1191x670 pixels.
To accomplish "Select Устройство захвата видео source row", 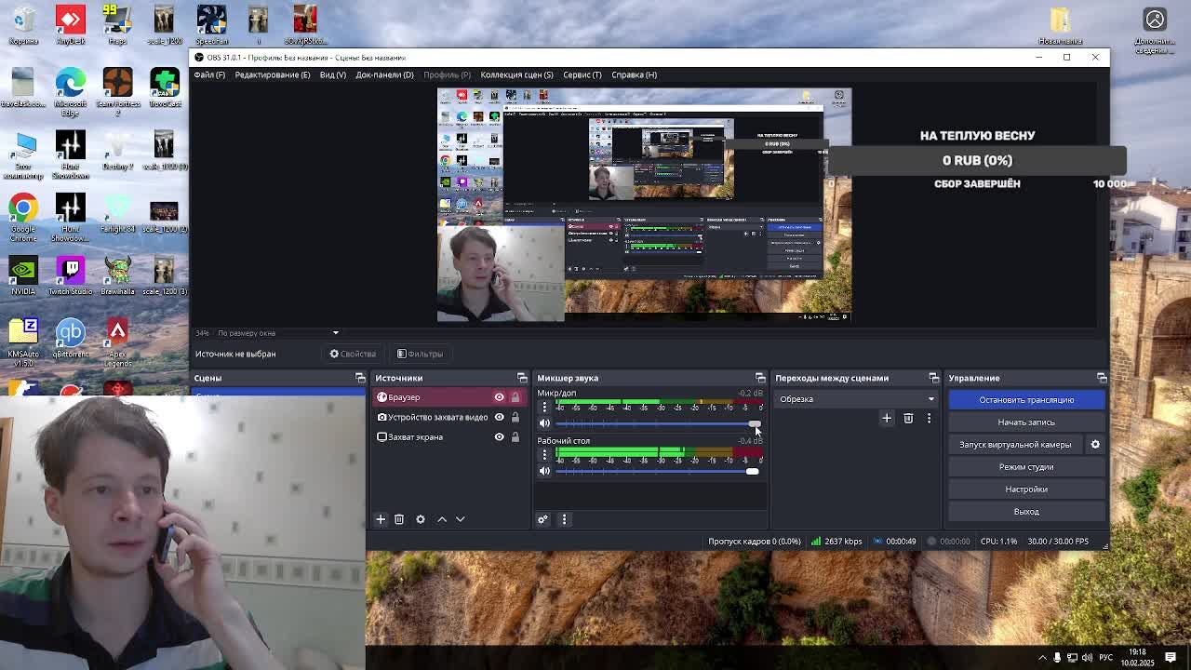I will pyautogui.click(x=448, y=417).
